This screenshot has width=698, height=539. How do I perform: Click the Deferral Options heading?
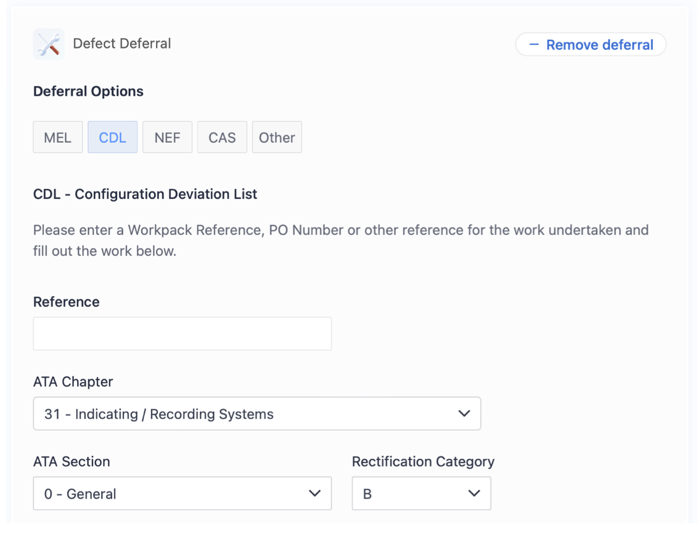point(88,91)
